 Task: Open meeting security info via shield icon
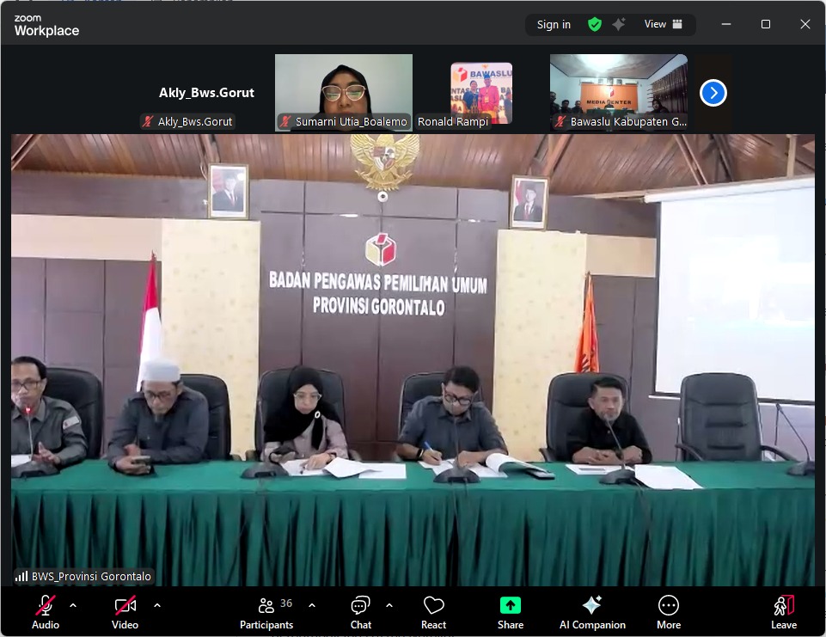594,24
